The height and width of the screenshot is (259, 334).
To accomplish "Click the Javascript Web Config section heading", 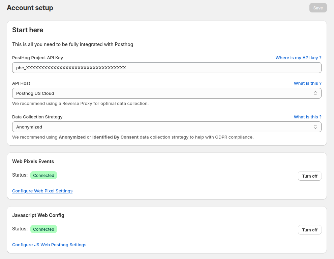I will click(x=38, y=215).
